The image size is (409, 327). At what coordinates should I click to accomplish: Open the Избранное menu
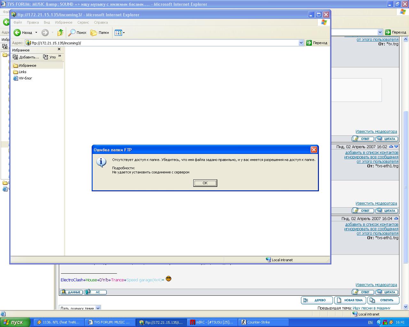(x=64, y=22)
